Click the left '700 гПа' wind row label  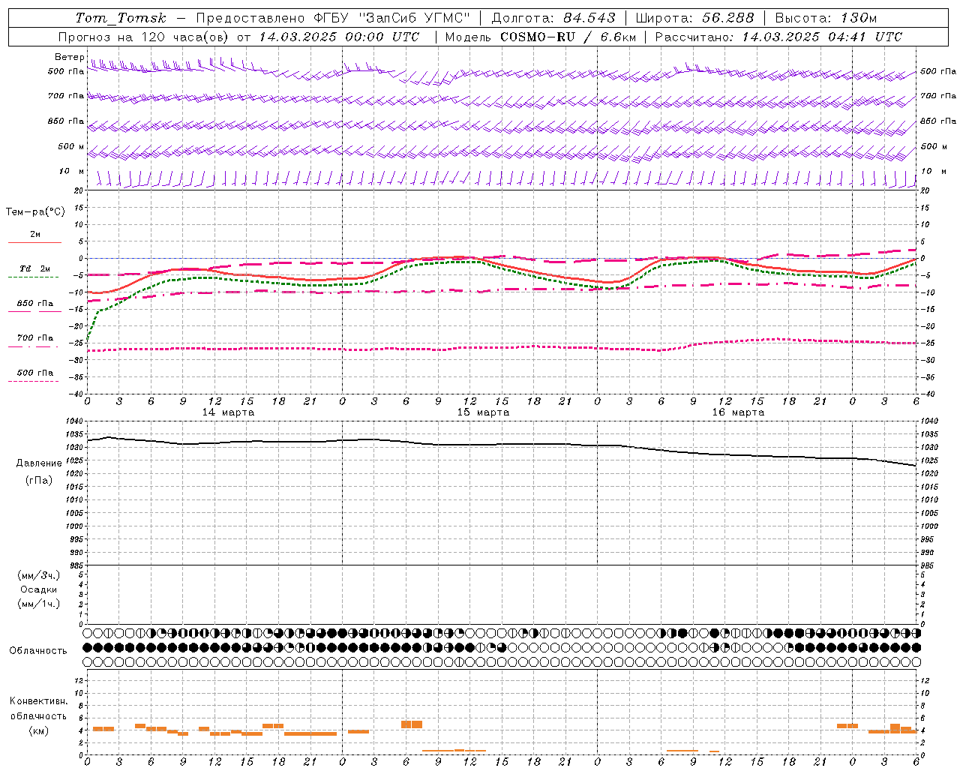pos(66,96)
